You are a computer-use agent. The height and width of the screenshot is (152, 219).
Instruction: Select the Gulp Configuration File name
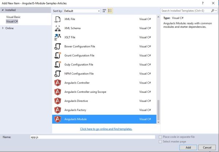(78, 65)
